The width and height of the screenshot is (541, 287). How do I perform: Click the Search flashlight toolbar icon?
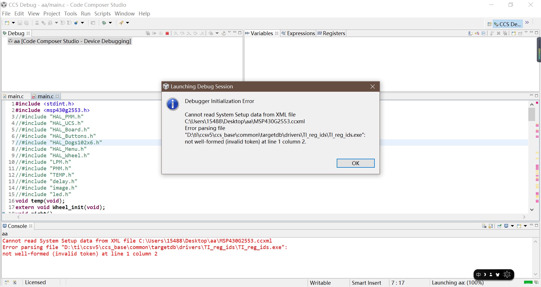tap(121, 23)
